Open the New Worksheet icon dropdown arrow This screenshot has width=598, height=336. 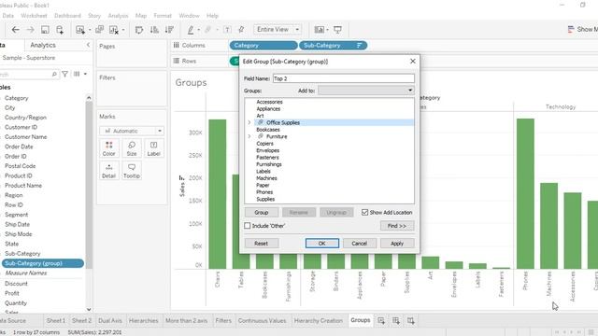(90, 30)
